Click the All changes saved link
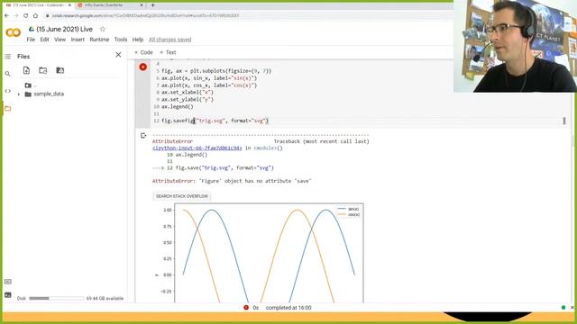Image resolution: width=577 pixels, height=324 pixels. click(170, 40)
